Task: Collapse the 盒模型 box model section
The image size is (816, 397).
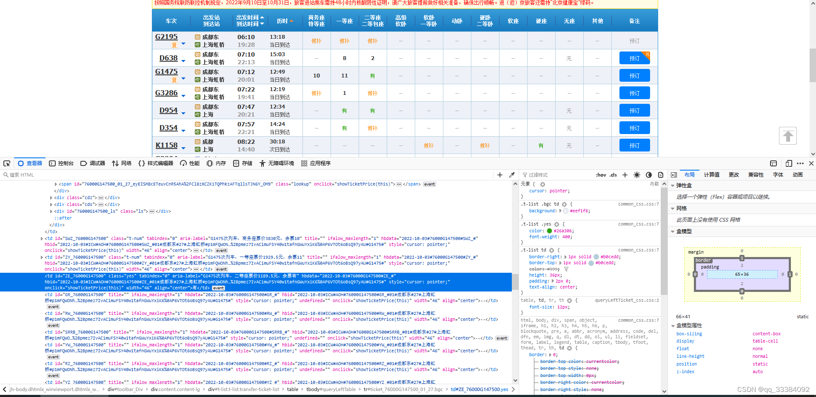Action: tap(673, 231)
